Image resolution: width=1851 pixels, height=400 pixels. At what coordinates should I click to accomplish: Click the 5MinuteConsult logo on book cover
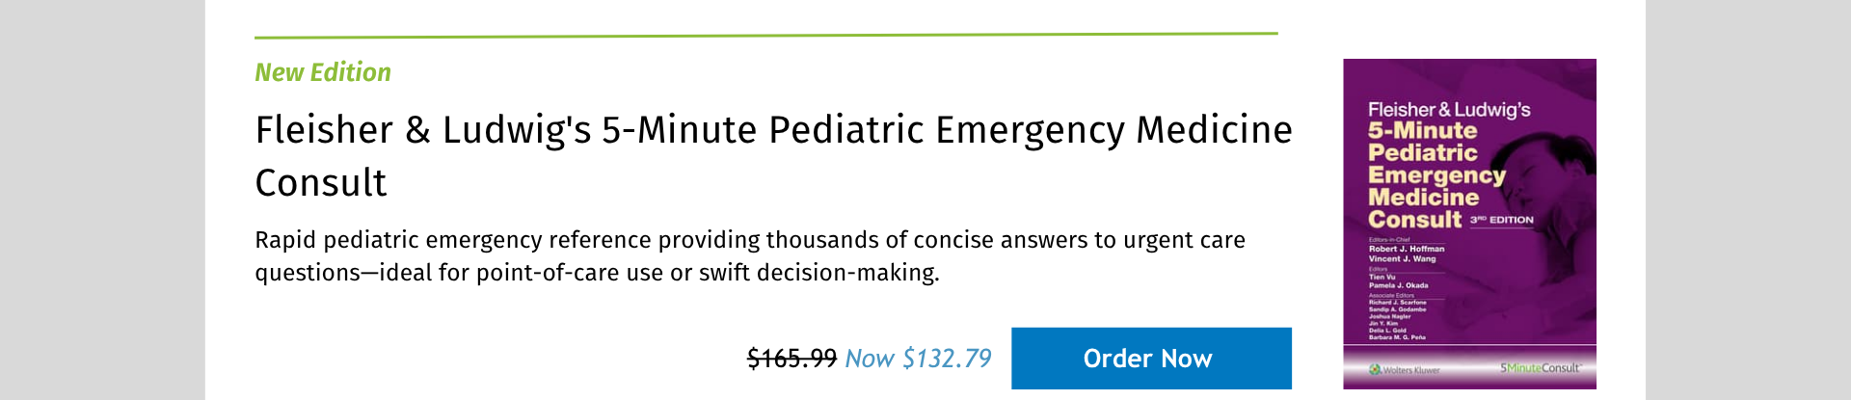coord(1540,368)
